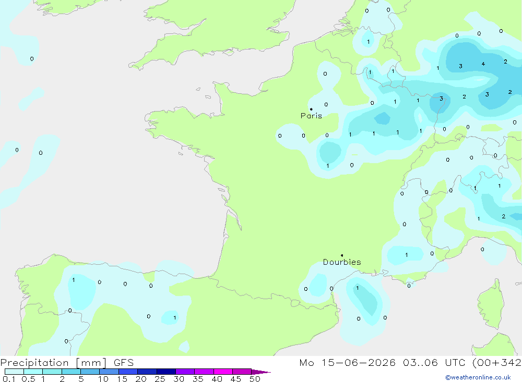This screenshot has width=522, height=382.
Task: Pick the 0.5–1 mm legend swatch
Action: [33, 372]
